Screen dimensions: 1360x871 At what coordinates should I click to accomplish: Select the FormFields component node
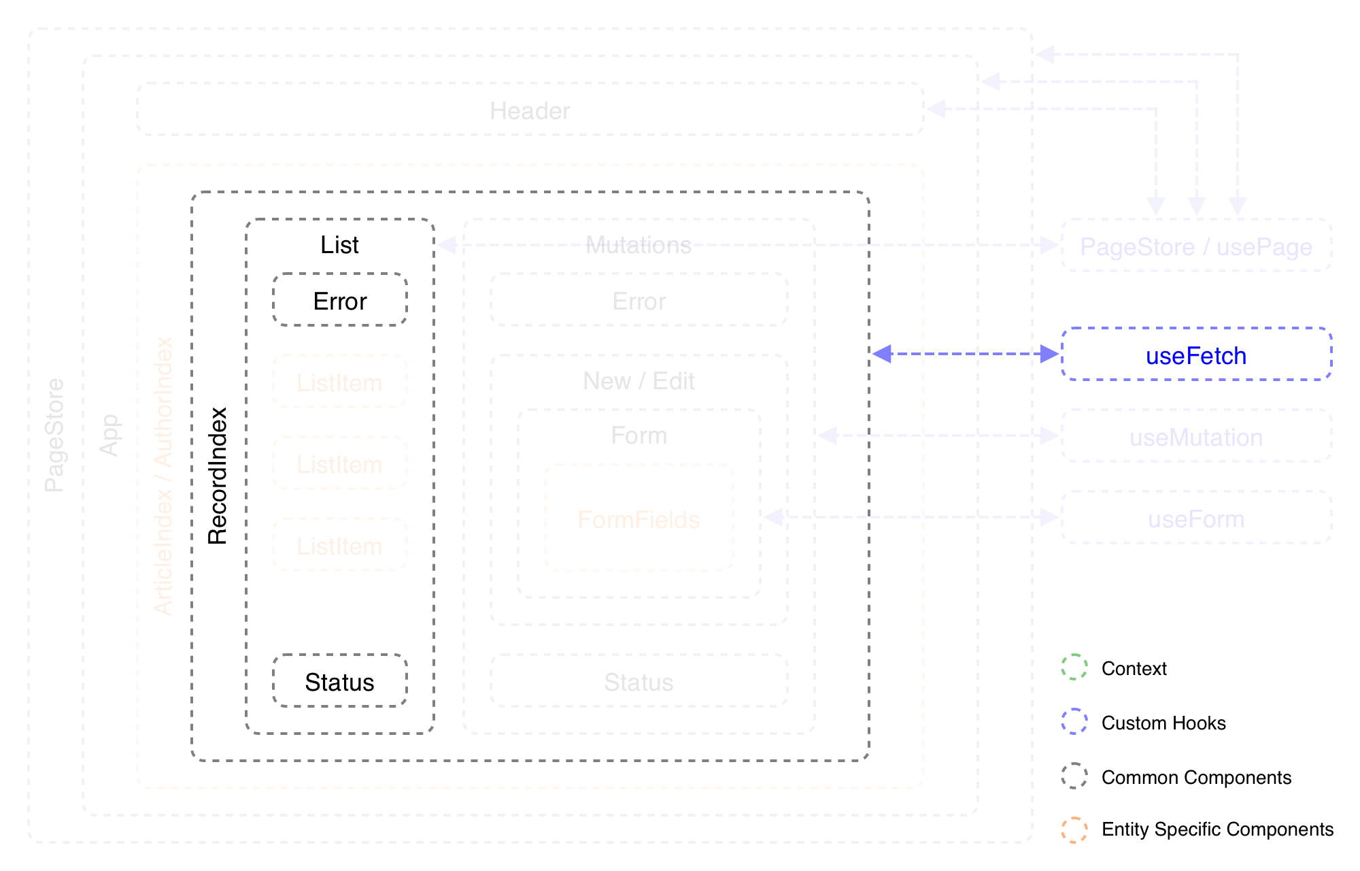[639, 519]
